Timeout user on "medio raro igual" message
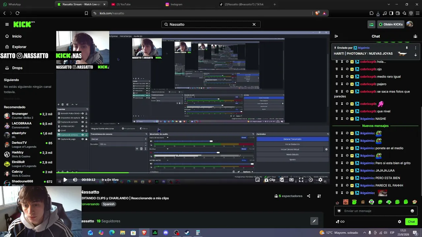The image size is (422, 237). point(342,77)
